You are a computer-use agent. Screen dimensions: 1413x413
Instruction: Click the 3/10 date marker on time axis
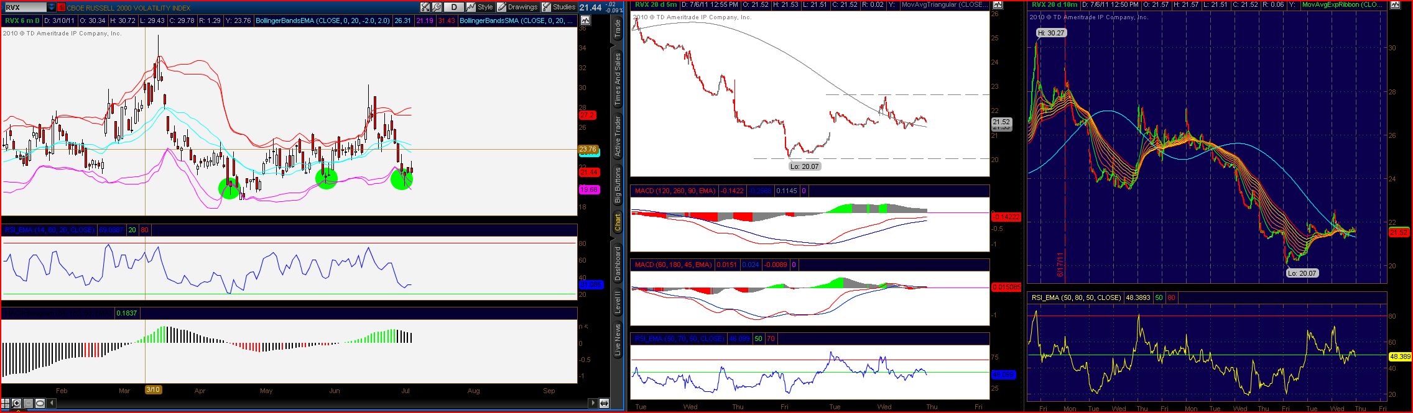point(153,389)
